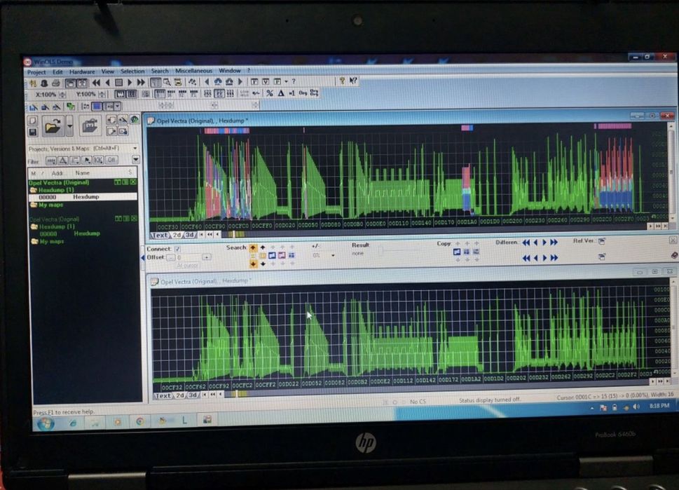Open the Search menu
679x490 pixels.
tap(160, 71)
